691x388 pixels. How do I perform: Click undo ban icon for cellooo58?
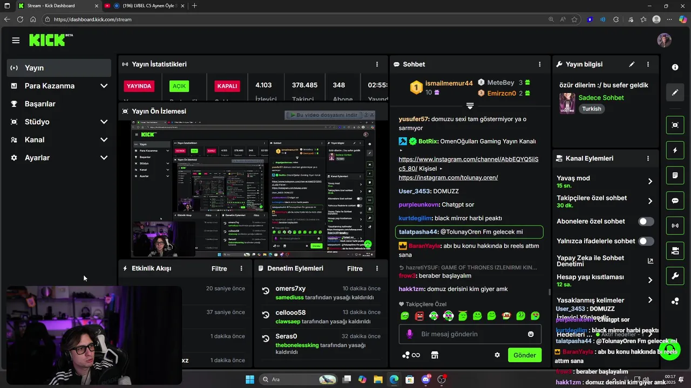pyautogui.click(x=266, y=315)
